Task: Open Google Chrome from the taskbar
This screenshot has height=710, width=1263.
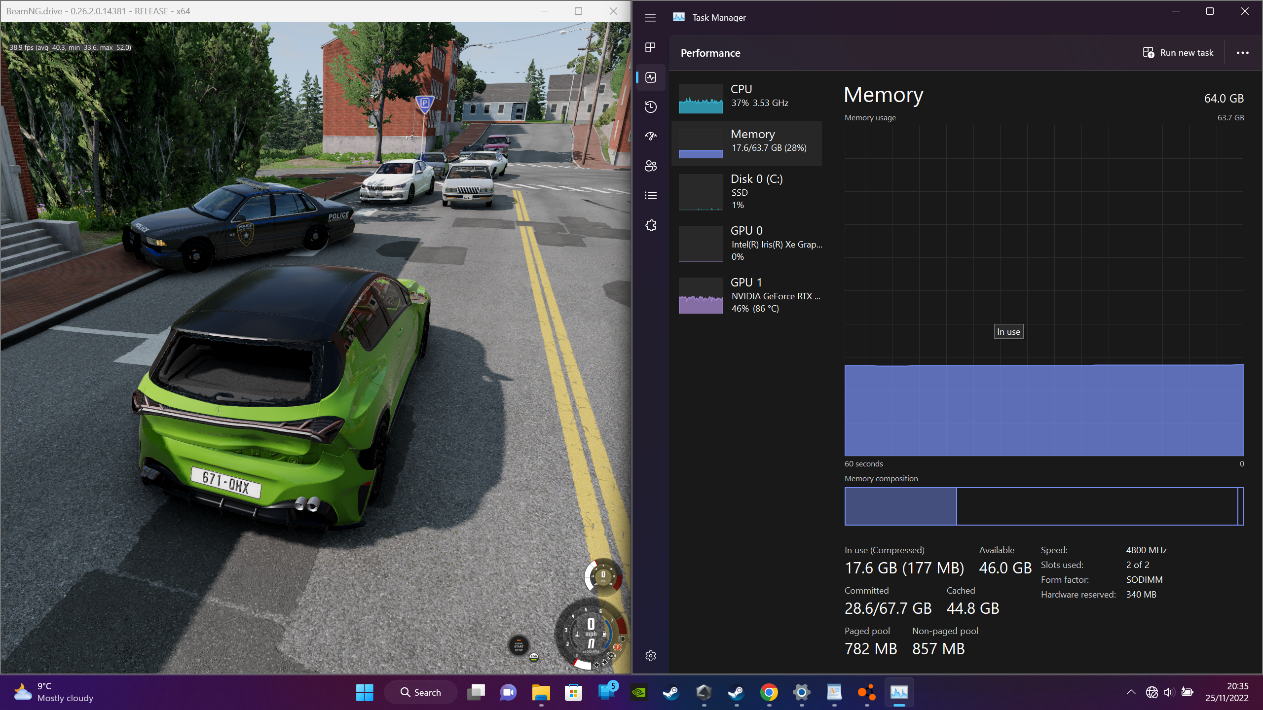Action: [x=769, y=692]
